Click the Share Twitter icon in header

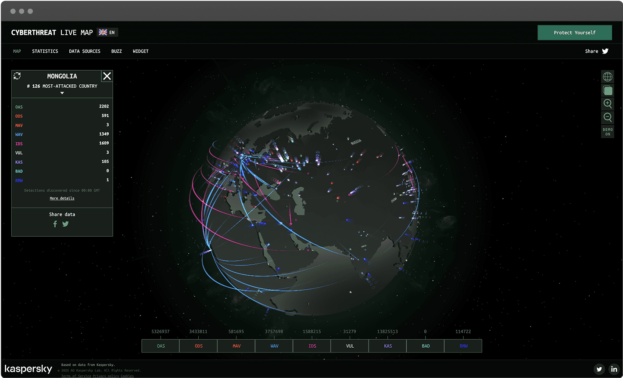[x=605, y=51]
